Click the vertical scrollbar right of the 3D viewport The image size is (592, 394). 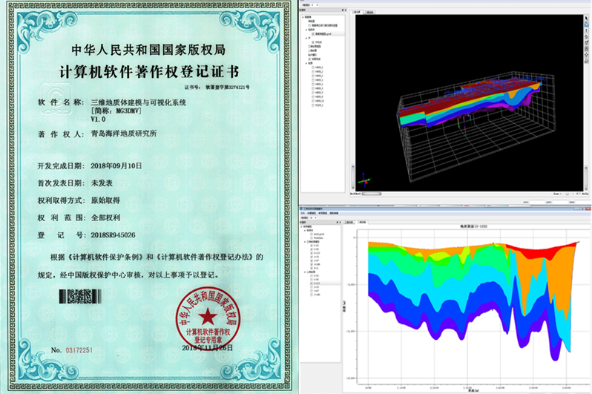[x=586, y=177]
